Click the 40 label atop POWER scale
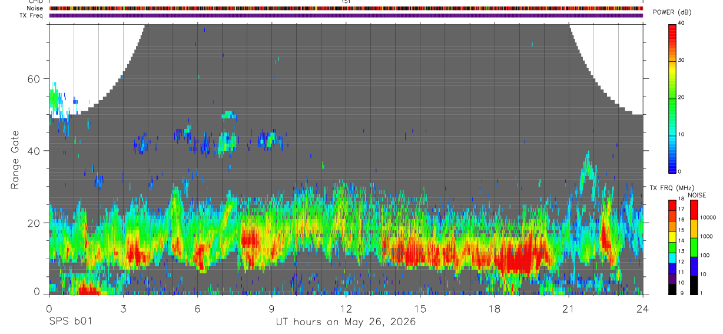 coord(681,23)
